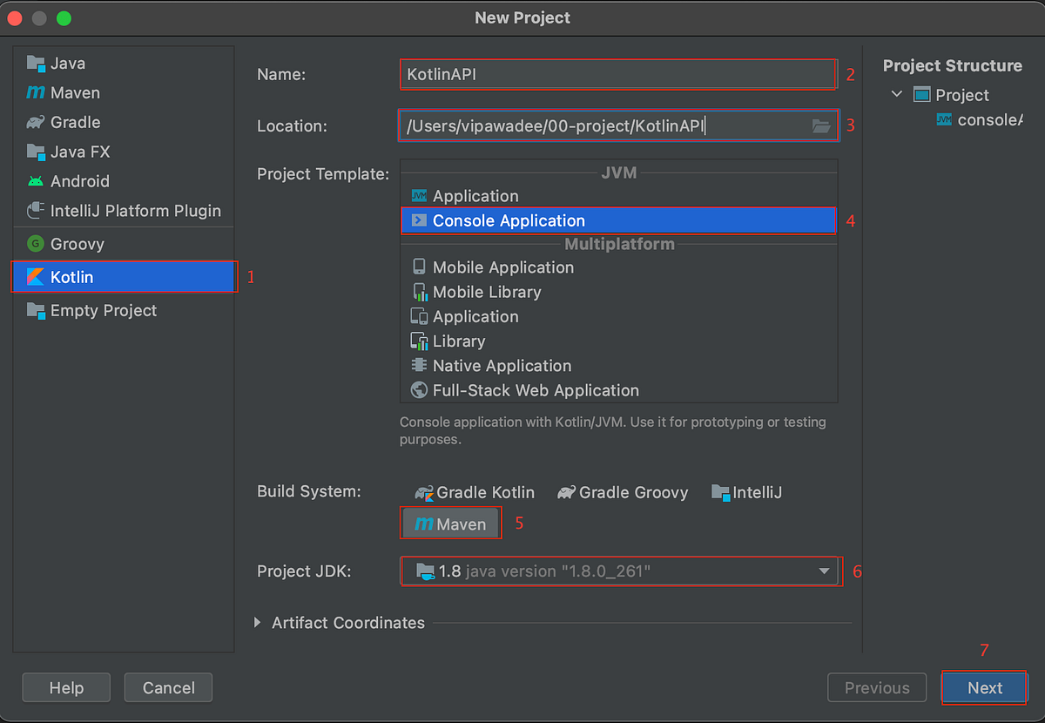This screenshot has width=1045, height=723.
Task: Click the Help button
Action: click(x=65, y=687)
